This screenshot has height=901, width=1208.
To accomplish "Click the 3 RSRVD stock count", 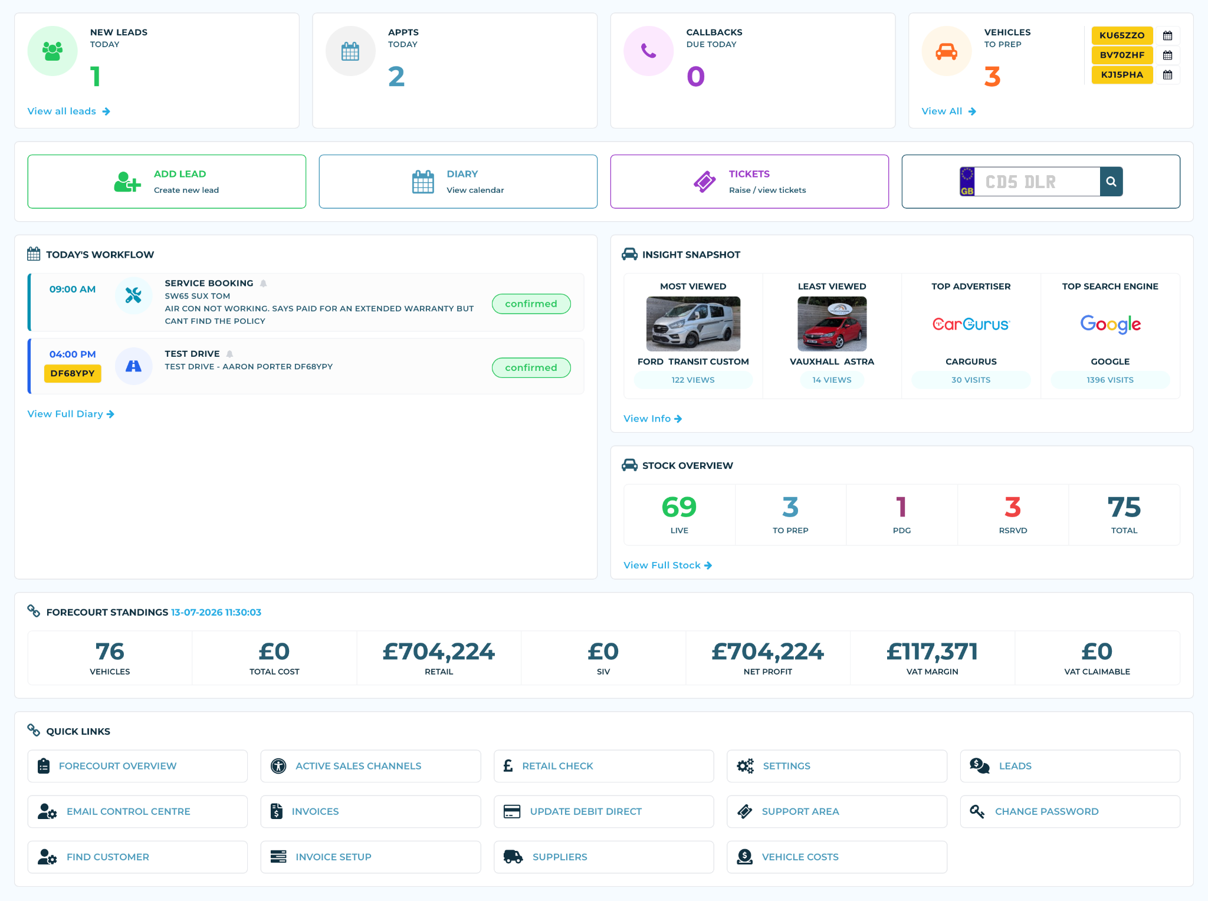I will click(x=1013, y=507).
